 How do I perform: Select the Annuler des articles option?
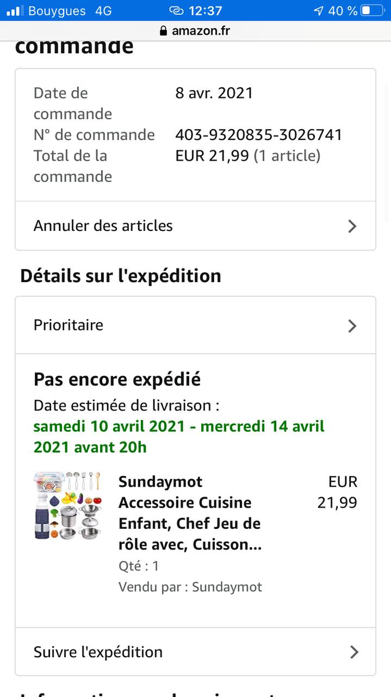click(x=103, y=226)
